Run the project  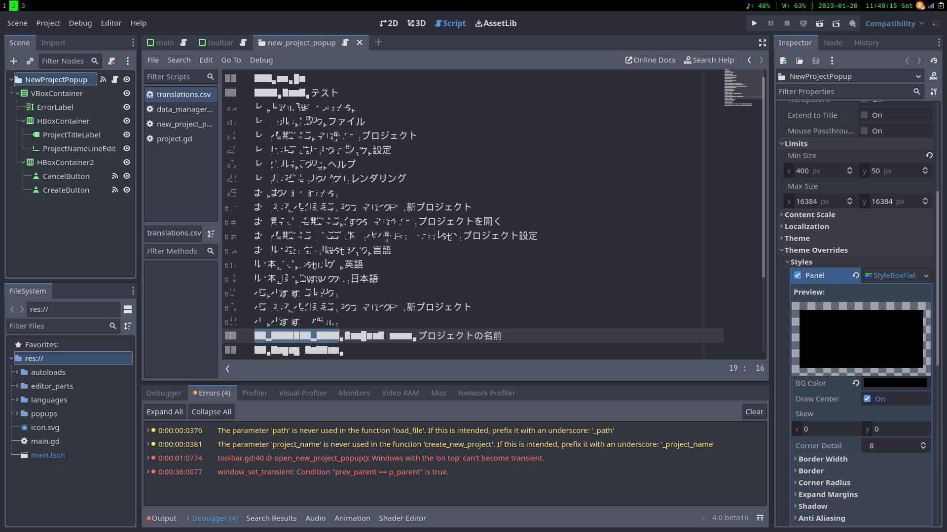coord(754,23)
